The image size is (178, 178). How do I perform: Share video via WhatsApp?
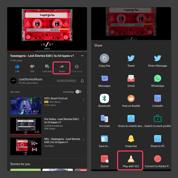(x=157, y=79)
